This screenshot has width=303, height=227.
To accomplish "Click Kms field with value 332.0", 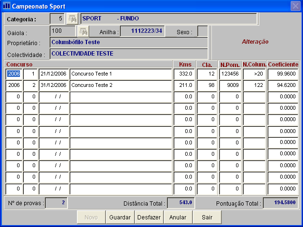I will coord(184,74).
